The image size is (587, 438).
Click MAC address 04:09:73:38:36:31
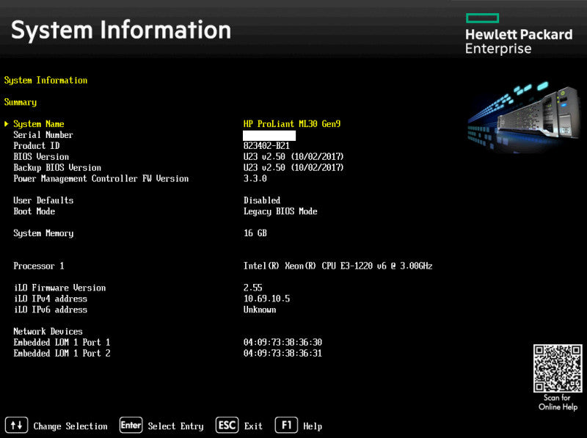282,353
